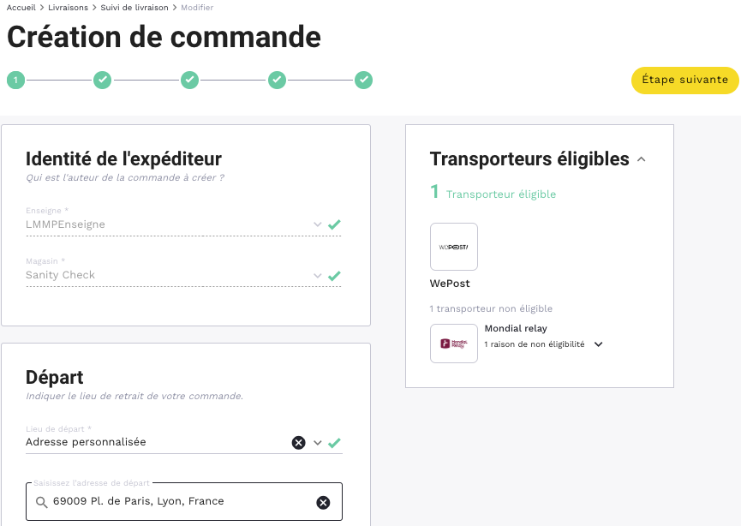This screenshot has width=741, height=526.
Task: Click the Étape suivante button
Action: click(x=684, y=81)
